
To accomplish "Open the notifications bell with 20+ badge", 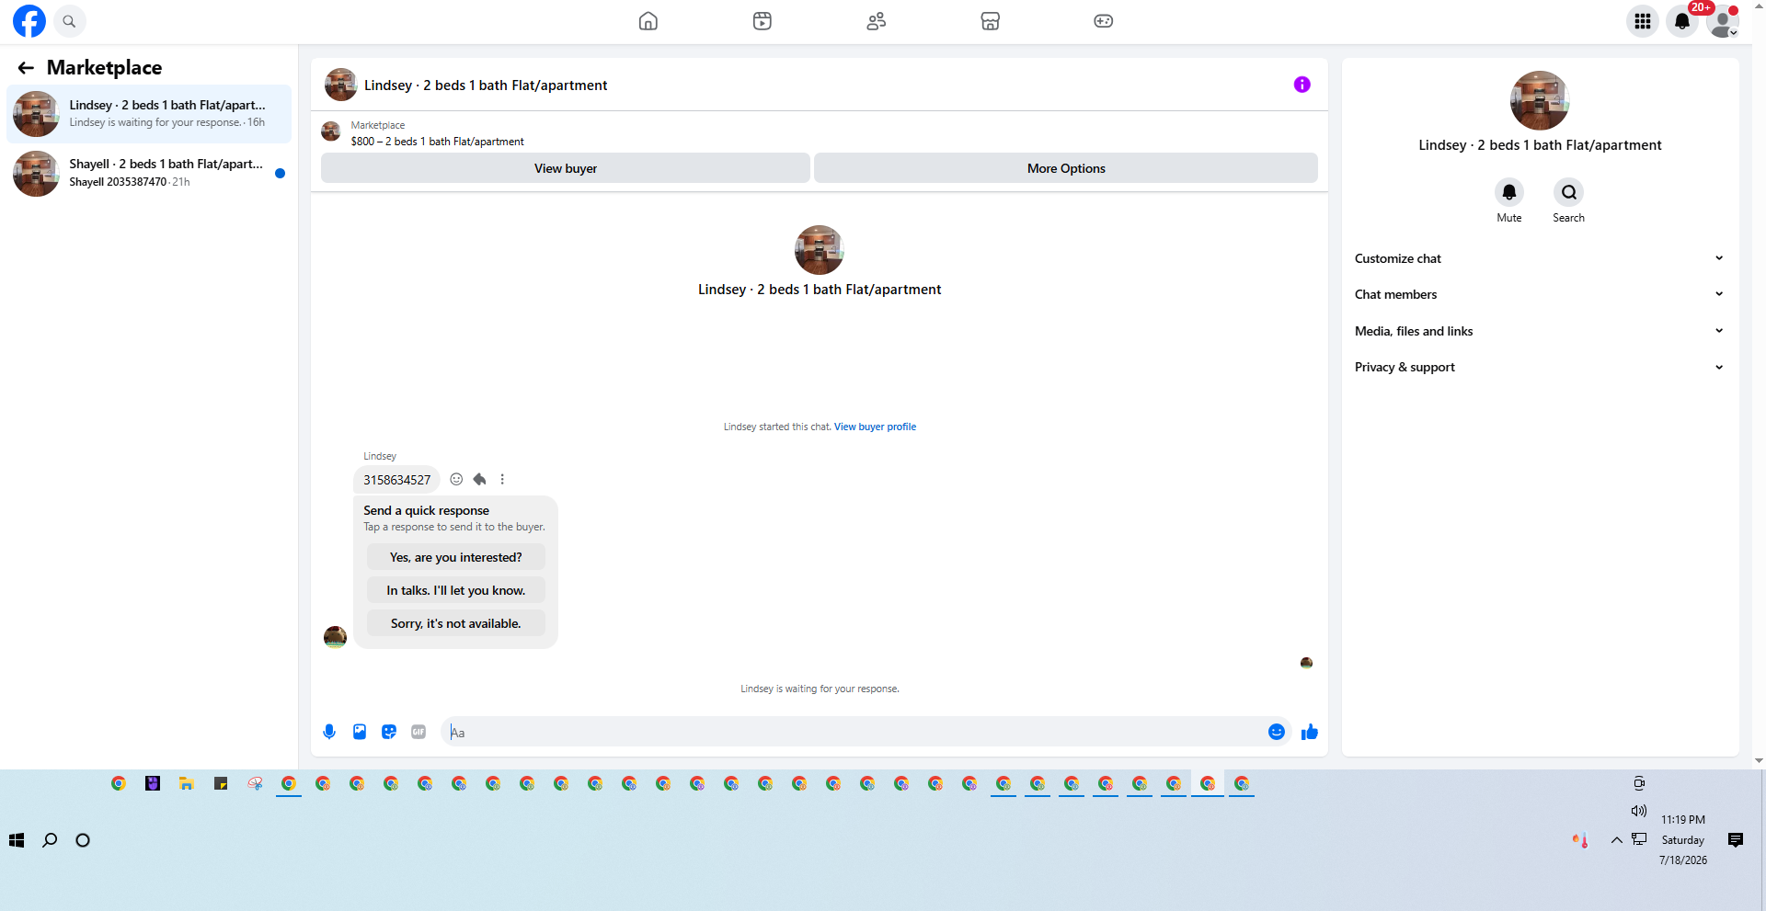I will coord(1682,21).
